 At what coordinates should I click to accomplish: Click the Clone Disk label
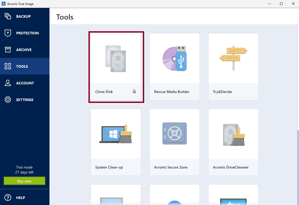[104, 92]
